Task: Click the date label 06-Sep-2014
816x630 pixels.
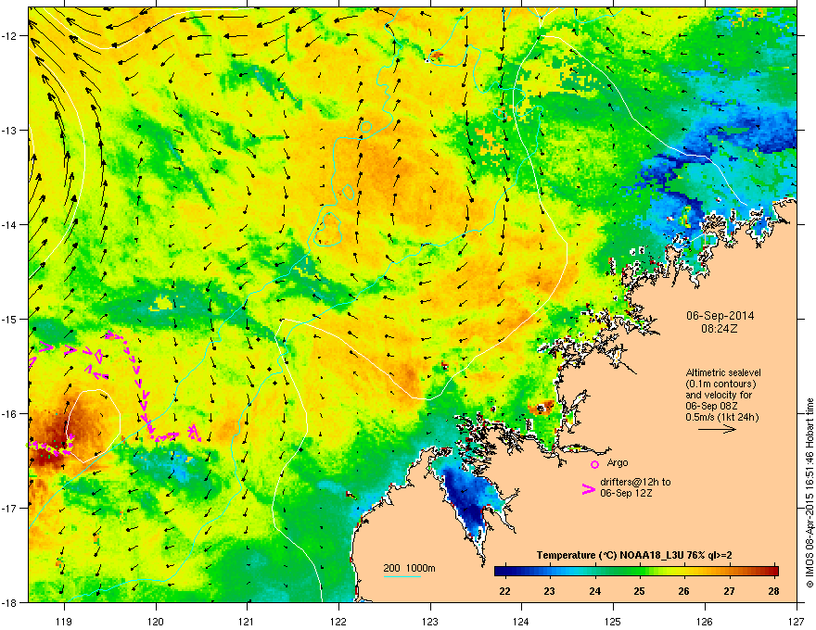Action: tap(720, 316)
